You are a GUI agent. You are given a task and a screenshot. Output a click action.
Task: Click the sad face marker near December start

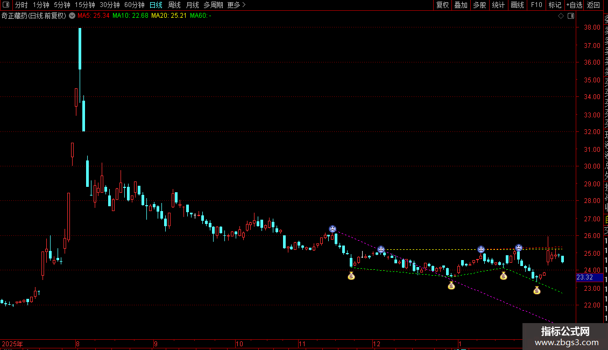(381, 249)
